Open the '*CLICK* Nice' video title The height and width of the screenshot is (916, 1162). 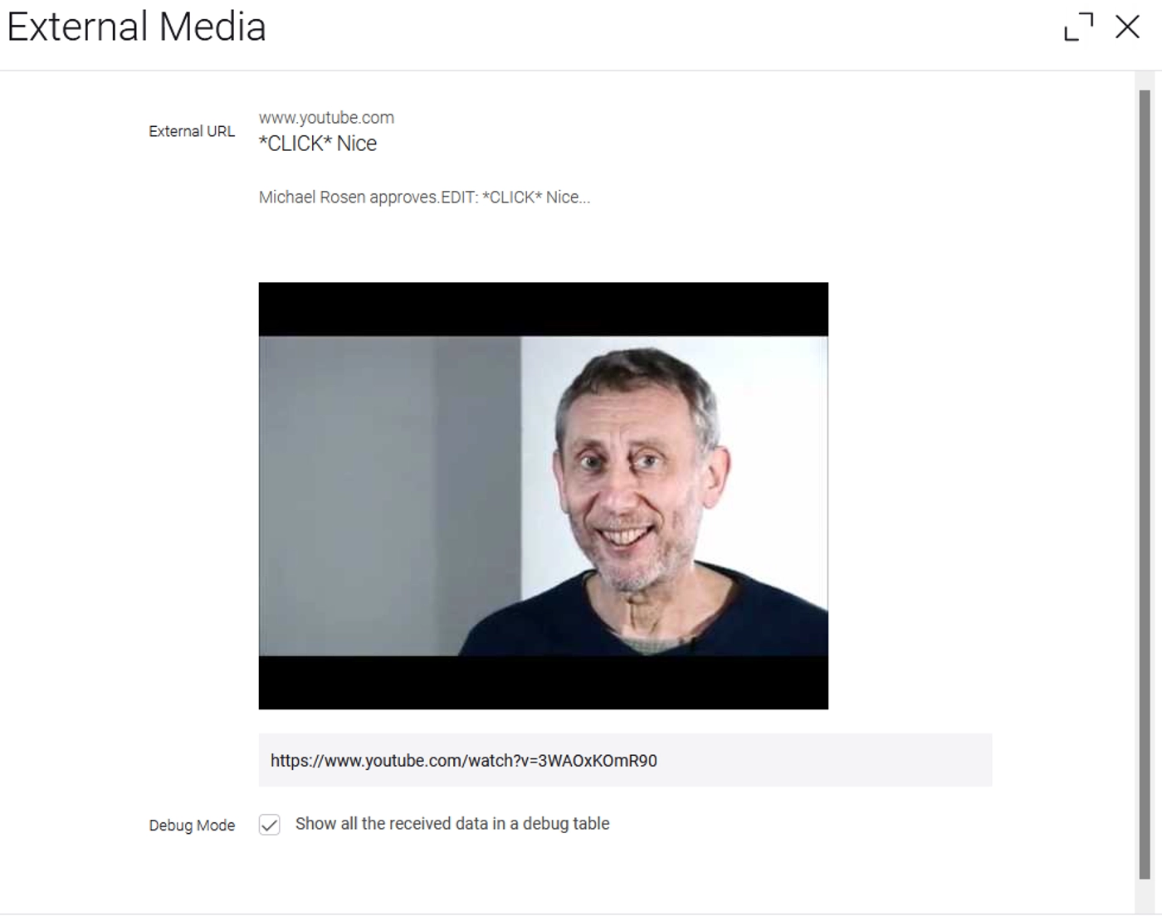(x=318, y=144)
